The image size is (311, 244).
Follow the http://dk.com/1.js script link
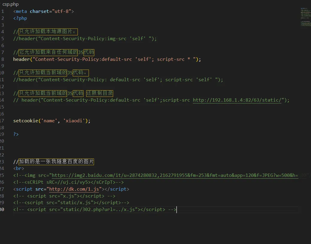74,189
